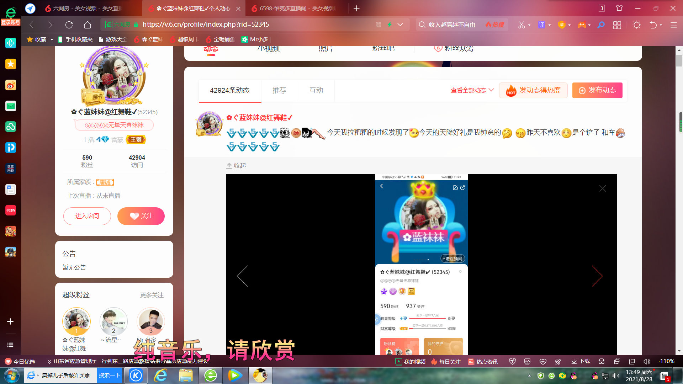Viewport: 683px width, 384px height.
Task: Go to browser home page icon
Action: tap(88, 25)
